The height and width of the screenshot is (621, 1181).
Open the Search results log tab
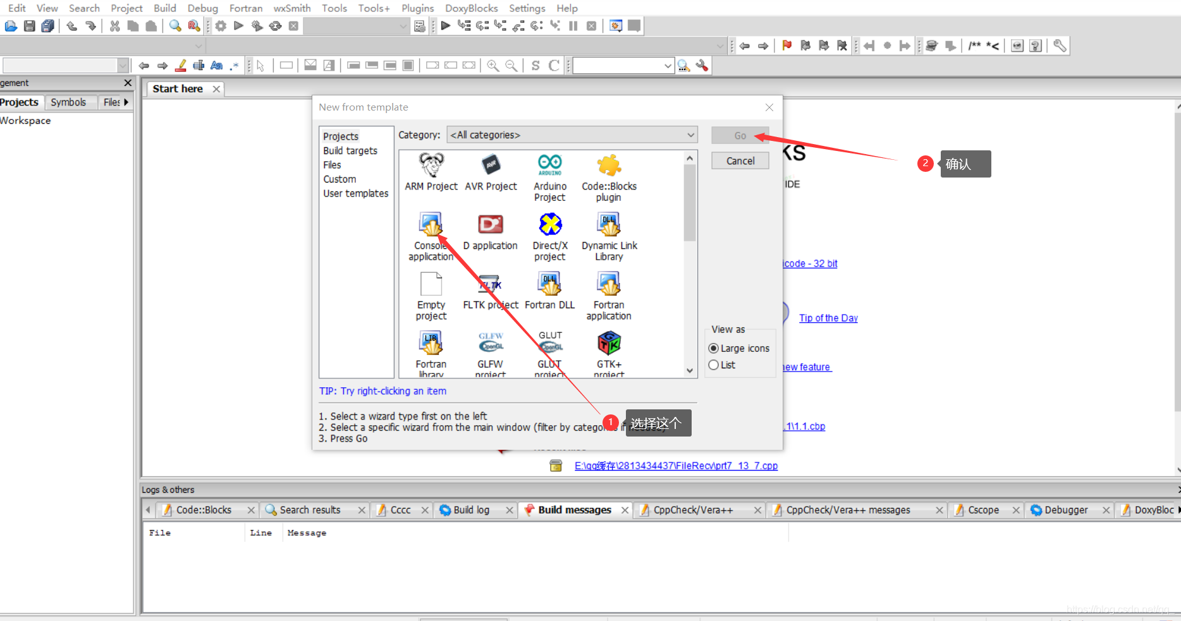[x=310, y=510]
